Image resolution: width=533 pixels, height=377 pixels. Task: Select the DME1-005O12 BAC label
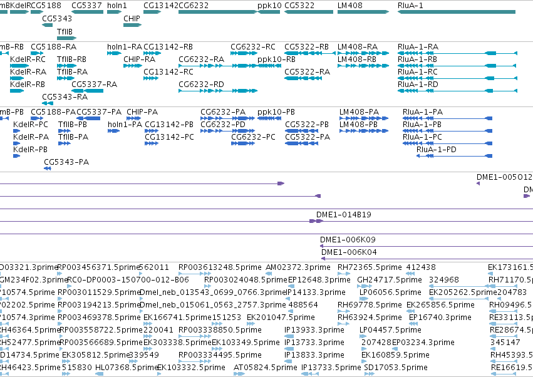504,177
